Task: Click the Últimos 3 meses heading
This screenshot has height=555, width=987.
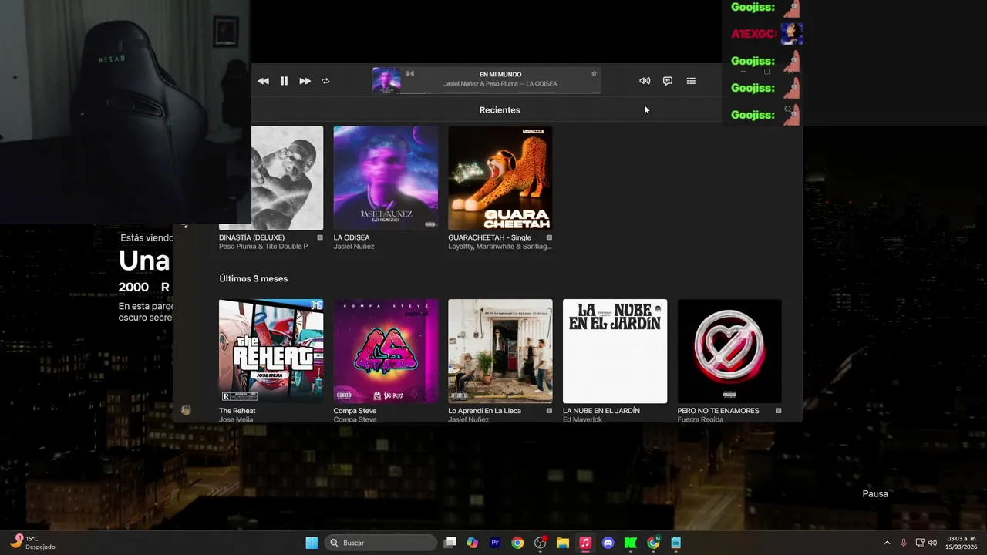Action: pos(254,279)
